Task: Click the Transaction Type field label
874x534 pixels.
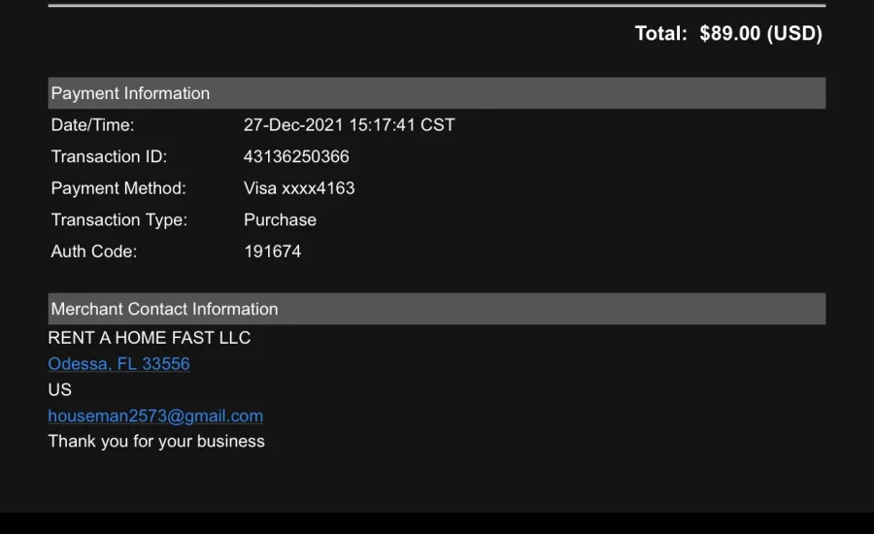Action: (119, 219)
